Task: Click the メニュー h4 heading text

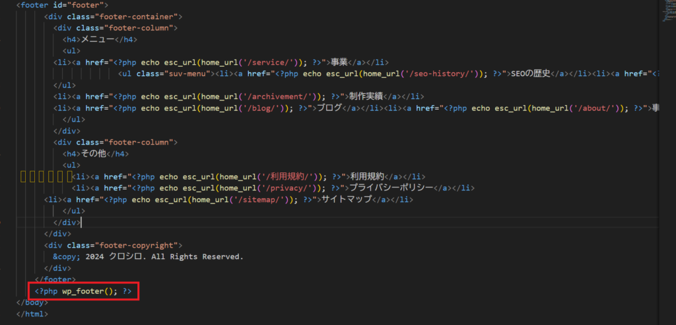Action: point(98,39)
